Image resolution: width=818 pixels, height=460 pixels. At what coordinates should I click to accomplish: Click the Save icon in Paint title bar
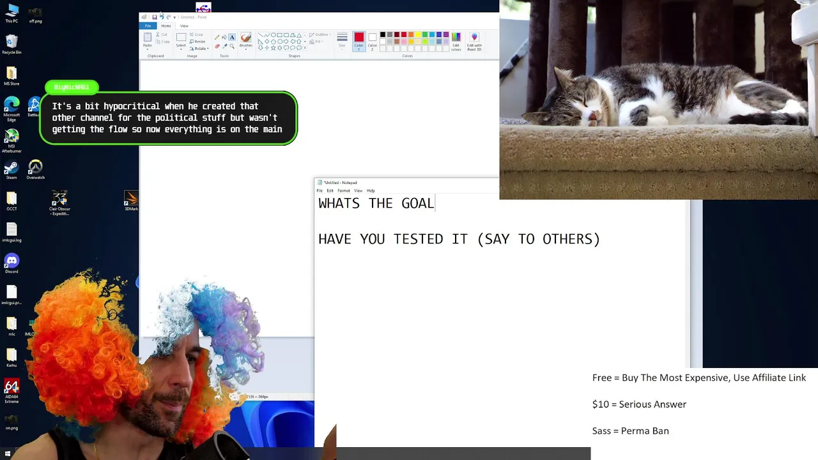(155, 17)
